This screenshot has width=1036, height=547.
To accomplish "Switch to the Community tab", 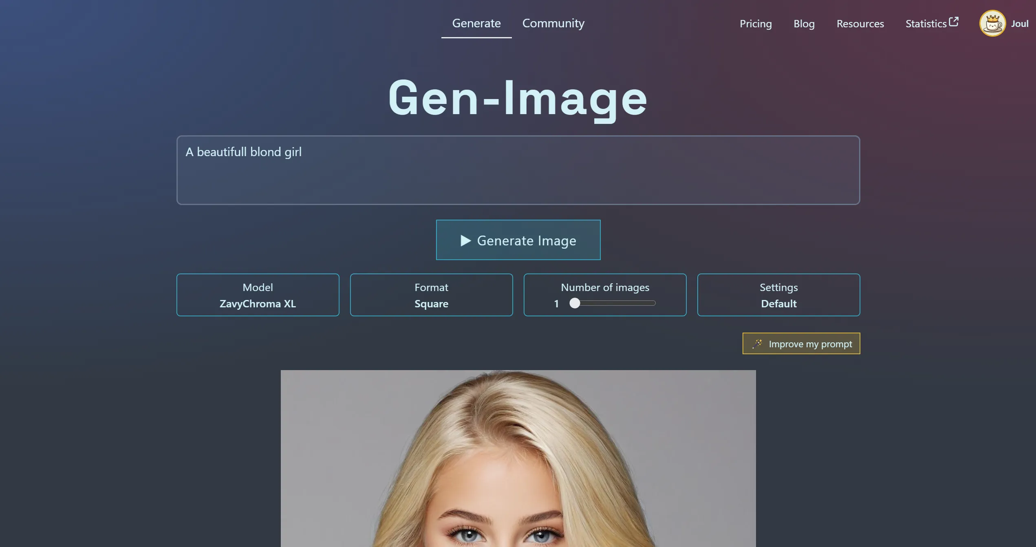I will click(x=553, y=23).
